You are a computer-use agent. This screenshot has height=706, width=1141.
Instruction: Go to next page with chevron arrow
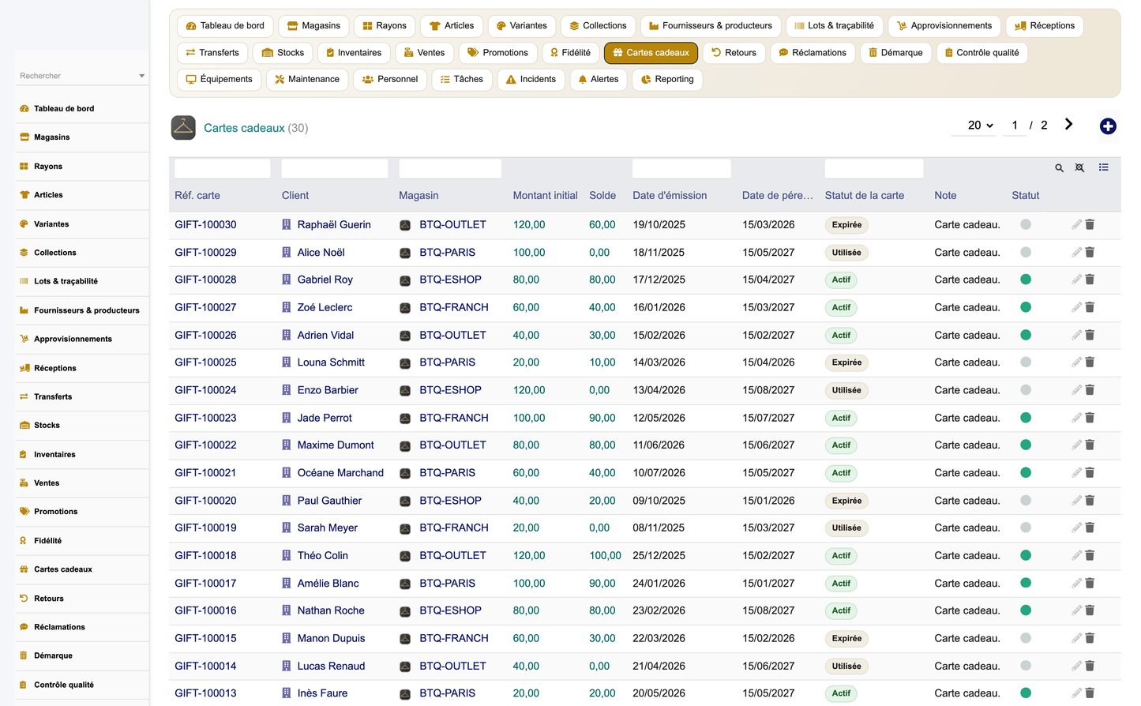click(x=1068, y=124)
